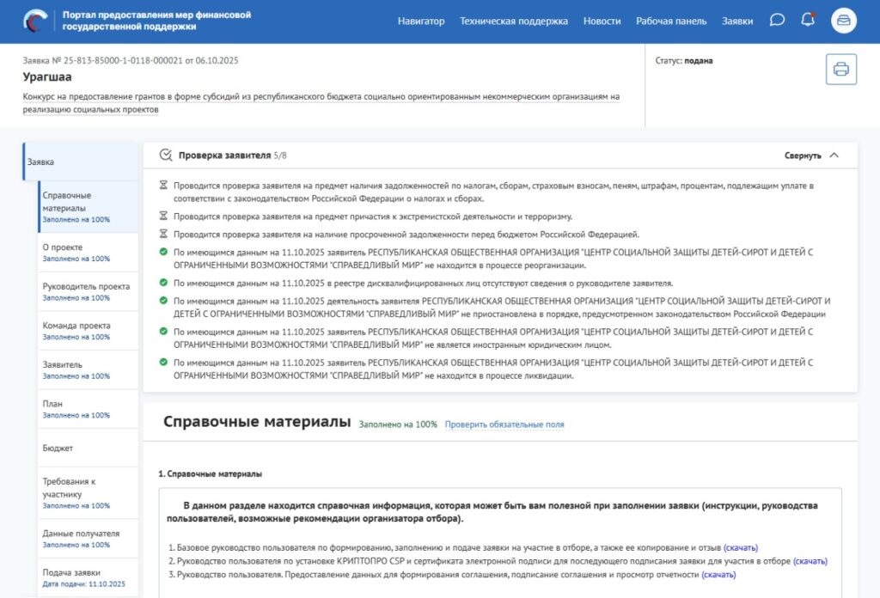Viewport: 880px width, 598px height.
Task: Download the КРИПТОПРО CSP installation guide
Action: 810,561
